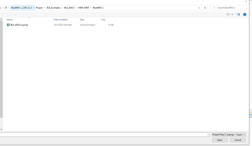Cancel the file dialog

(238, 140)
